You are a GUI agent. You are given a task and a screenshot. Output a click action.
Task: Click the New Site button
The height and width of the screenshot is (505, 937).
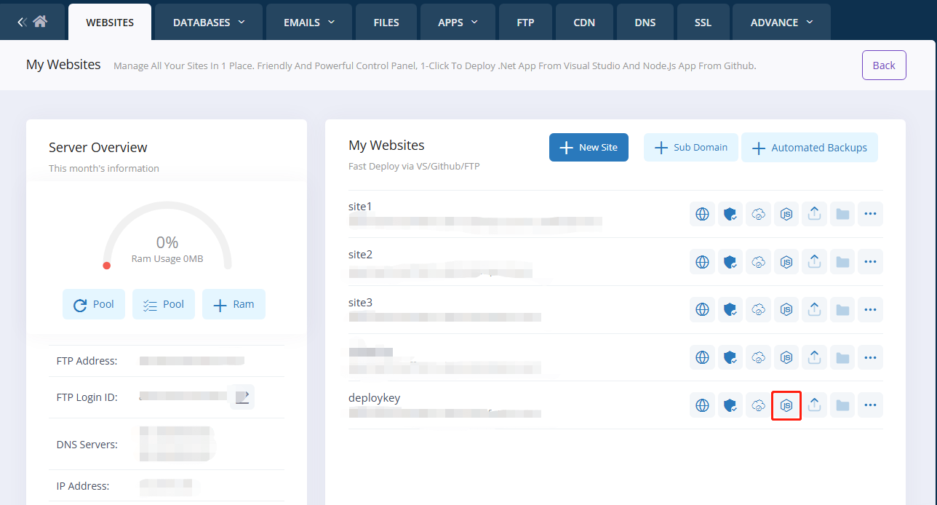[589, 147]
